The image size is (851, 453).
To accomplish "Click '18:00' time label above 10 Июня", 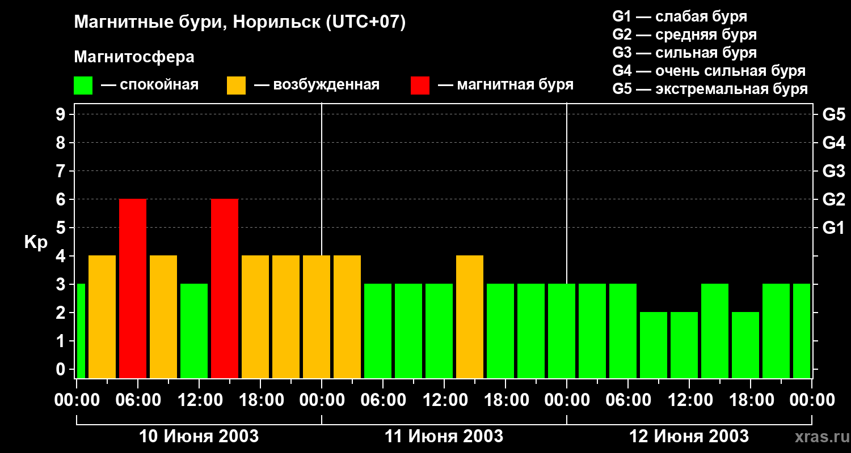I will point(260,400).
